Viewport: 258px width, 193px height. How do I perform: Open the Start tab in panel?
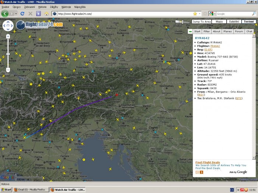click(x=197, y=31)
